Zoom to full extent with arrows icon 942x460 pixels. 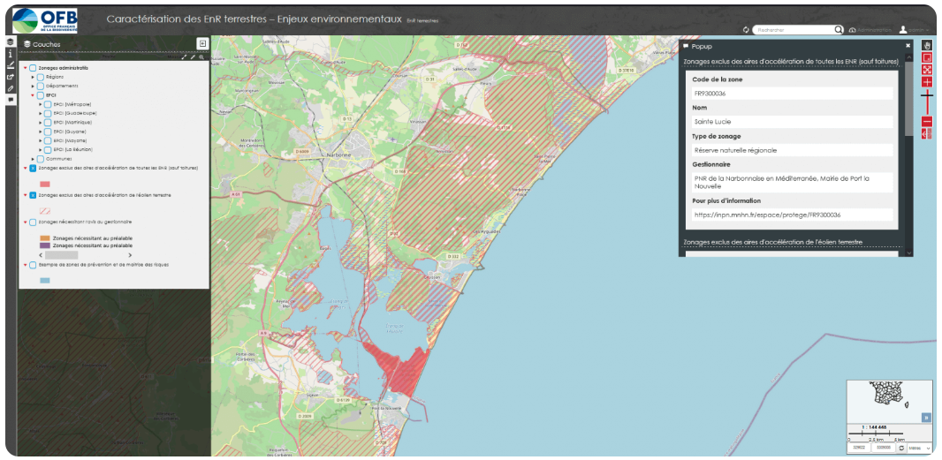click(927, 69)
